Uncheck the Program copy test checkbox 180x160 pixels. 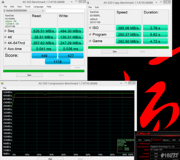pos(90,35)
